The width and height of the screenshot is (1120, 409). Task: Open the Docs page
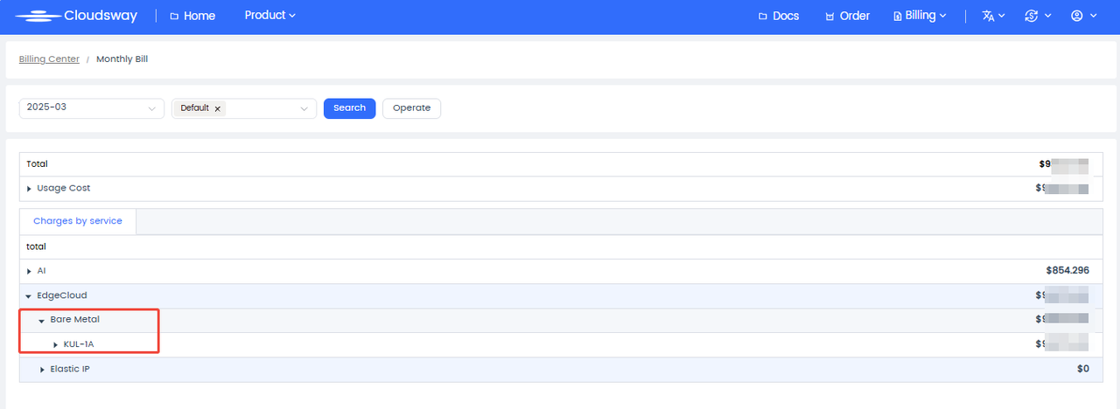[x=778, y=16]
